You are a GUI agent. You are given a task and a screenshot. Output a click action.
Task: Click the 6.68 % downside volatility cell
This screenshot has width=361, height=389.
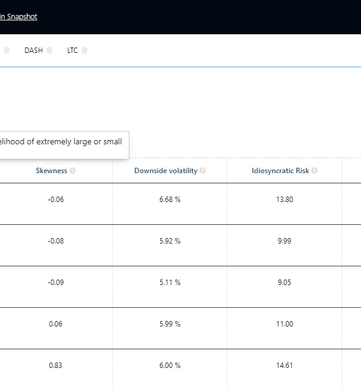[170, 200]
